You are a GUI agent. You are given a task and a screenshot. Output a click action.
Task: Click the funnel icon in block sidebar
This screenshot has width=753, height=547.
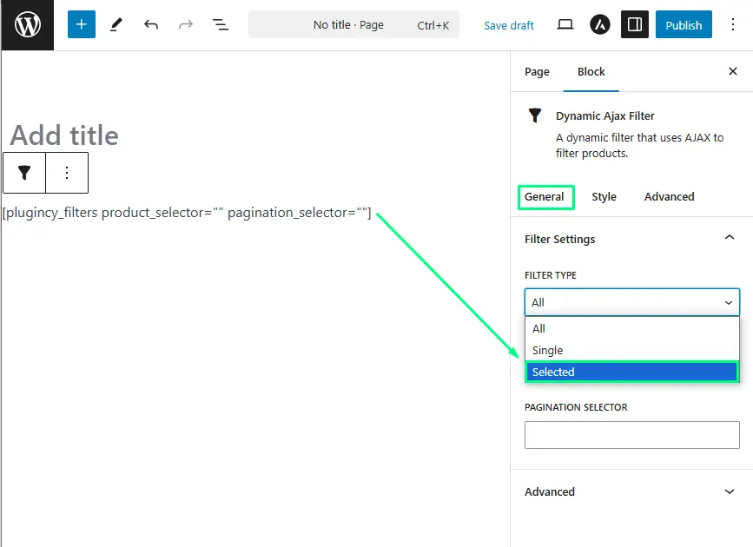coord(535,115)
